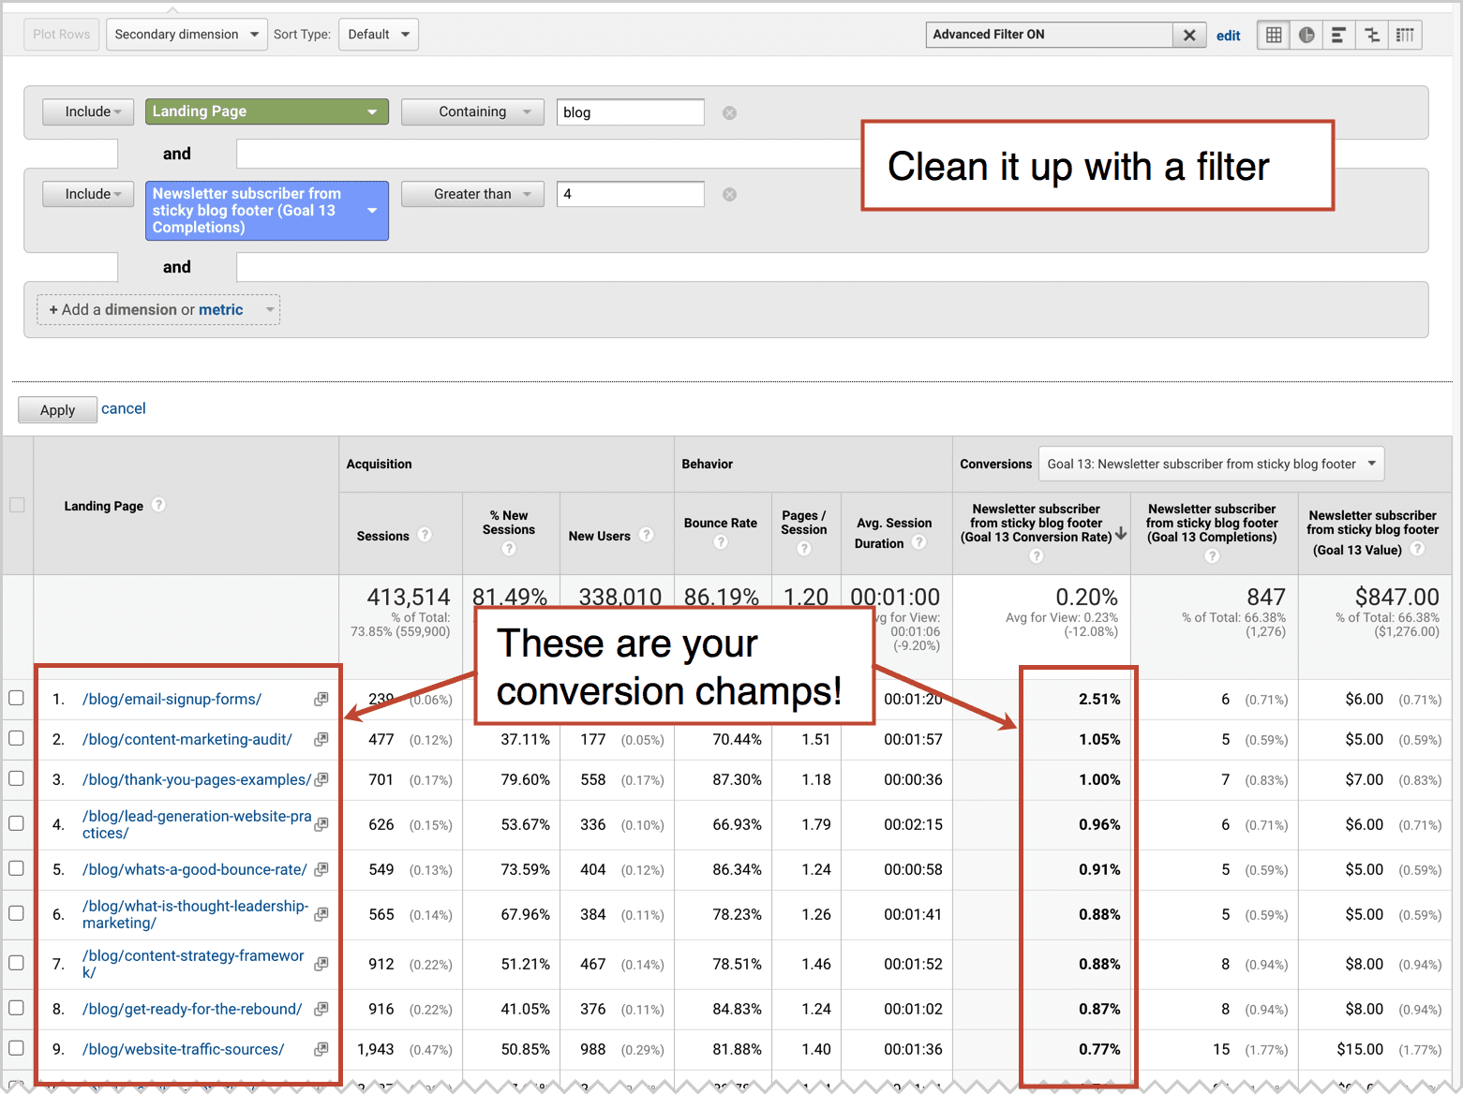Switch to the pivot table view icon

pyautogui.click(x=1405, y=35)
